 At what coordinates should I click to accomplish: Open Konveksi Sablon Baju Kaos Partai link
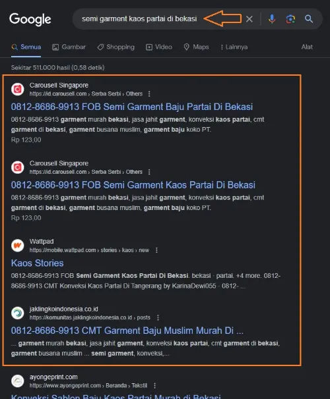(x=116, y=396)
